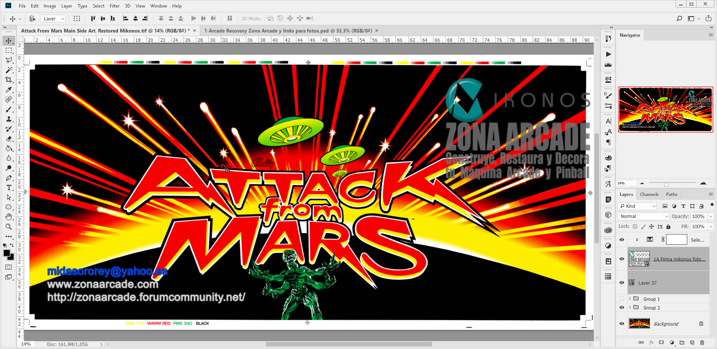The height and width of the screenshot is (349, 717).
Task: Choose the Clone Stamp tool
Action: pos(9,119)
